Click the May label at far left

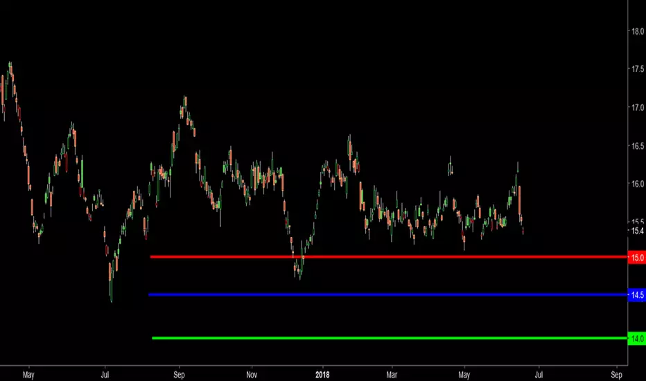point(28,375)
